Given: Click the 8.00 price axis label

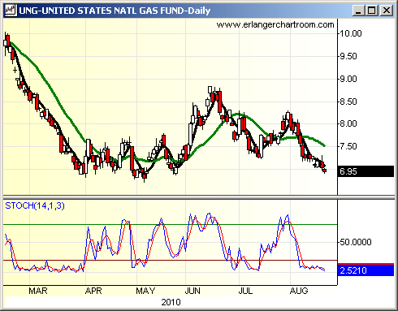Looking at the screenshot, I should click(x=348, y=123).
